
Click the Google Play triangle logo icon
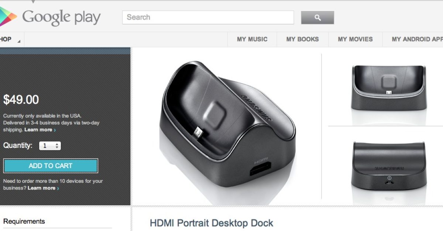tap(8, 17)
